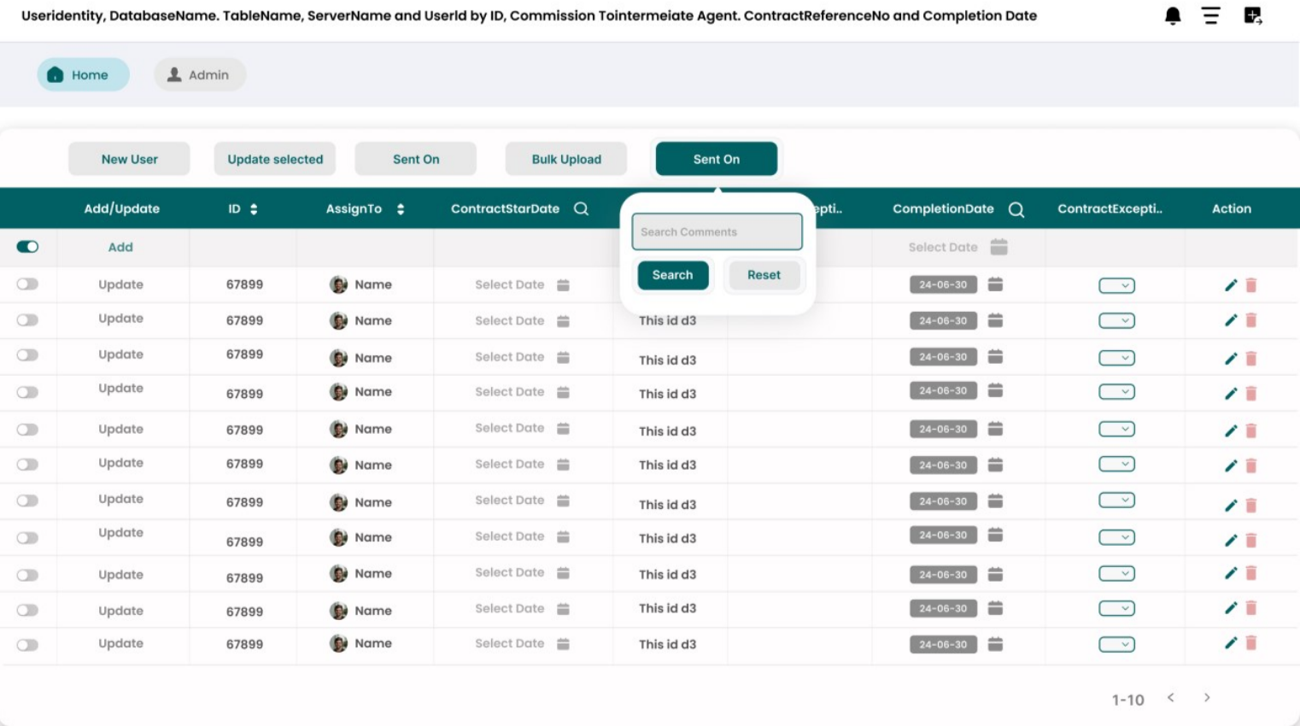Open the Admin tab
This screenshot has width=1300, height=726.
click(x=200, y=75)
